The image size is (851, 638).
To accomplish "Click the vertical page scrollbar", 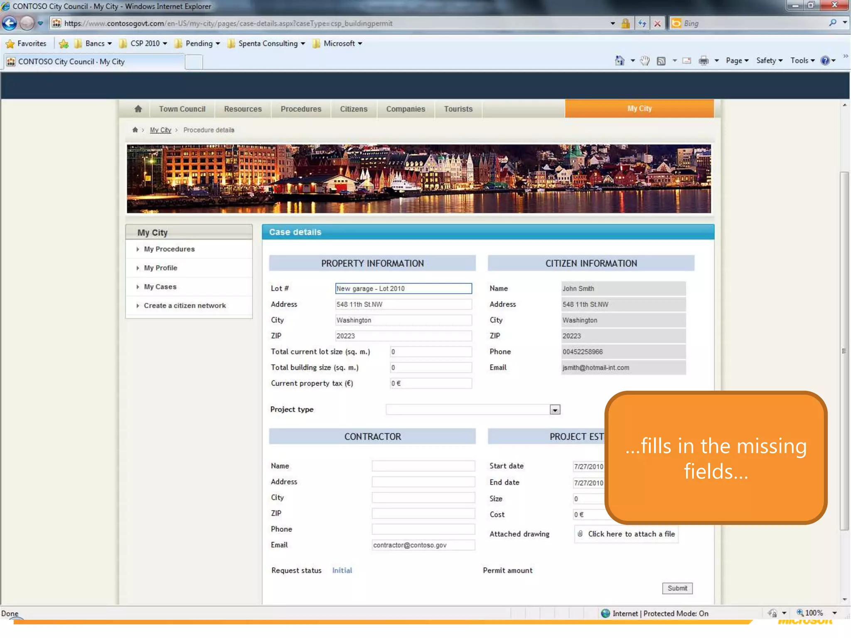I will (x=844, y=351).
